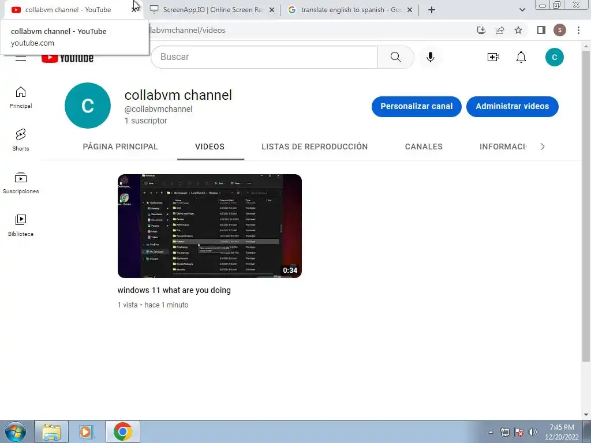591x443 pixels.
Task: Show hidden tray icons arrow
Action: click(491, 432)
